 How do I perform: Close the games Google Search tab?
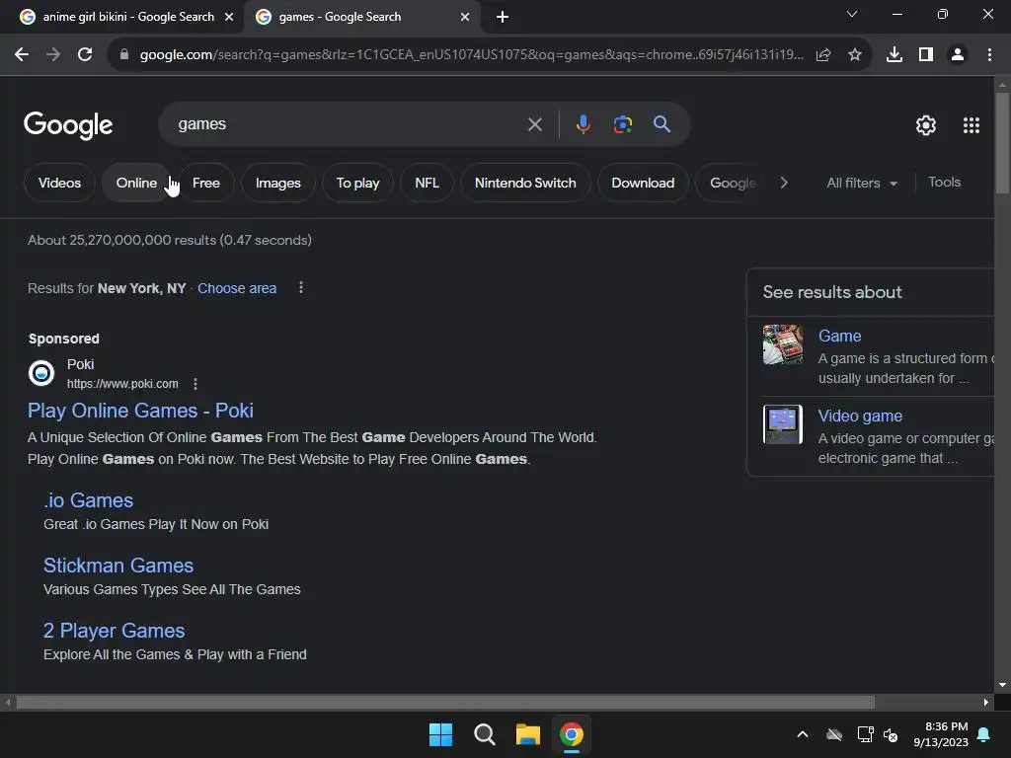465,17
